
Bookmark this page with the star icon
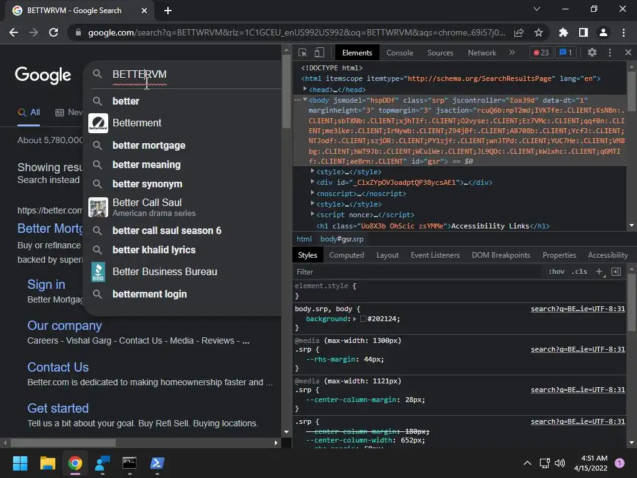click(539, 32)
